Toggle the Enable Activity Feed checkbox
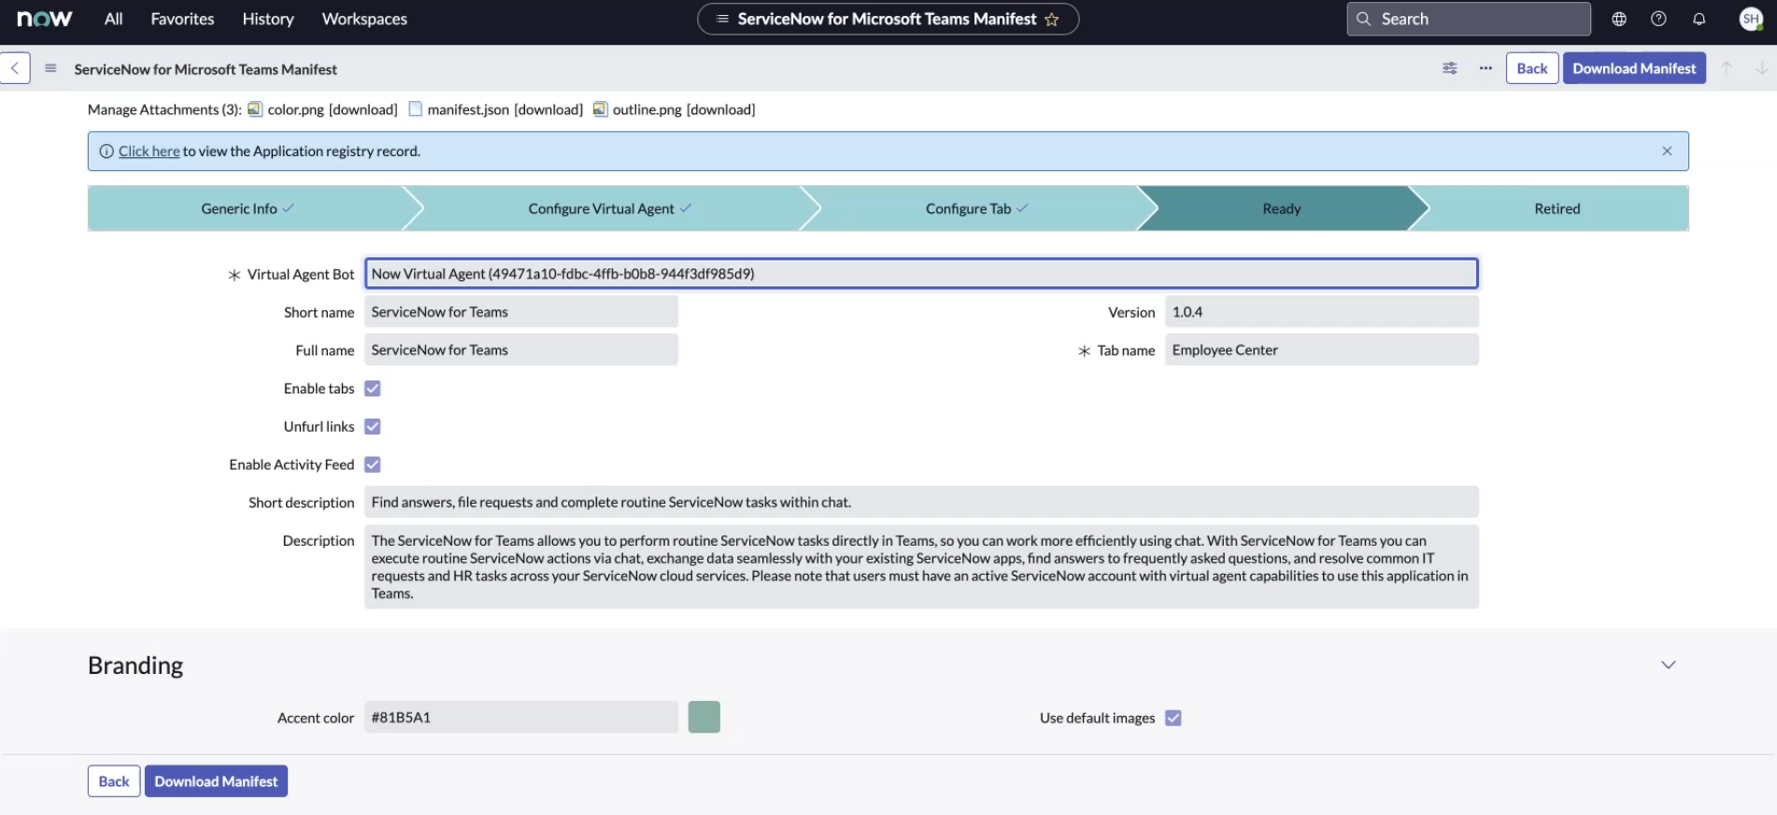 373,465
